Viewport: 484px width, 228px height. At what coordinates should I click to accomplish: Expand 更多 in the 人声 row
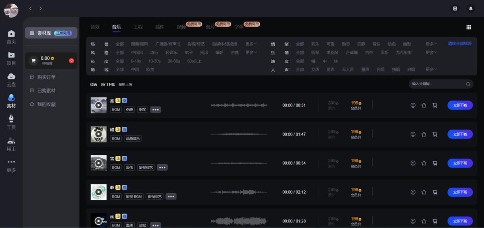[x=431, y=69]
